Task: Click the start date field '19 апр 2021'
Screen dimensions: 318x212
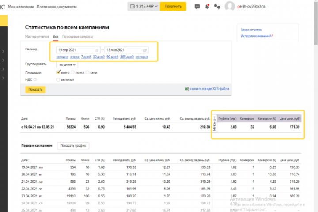Action: (x=78, y=50)
